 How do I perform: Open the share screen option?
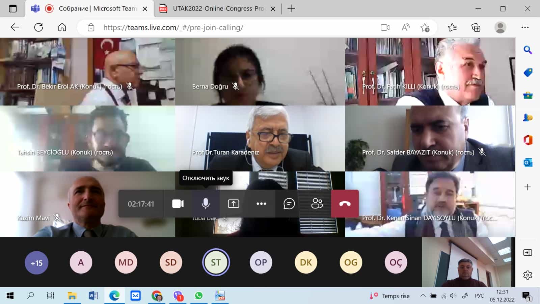coord(233,204)
